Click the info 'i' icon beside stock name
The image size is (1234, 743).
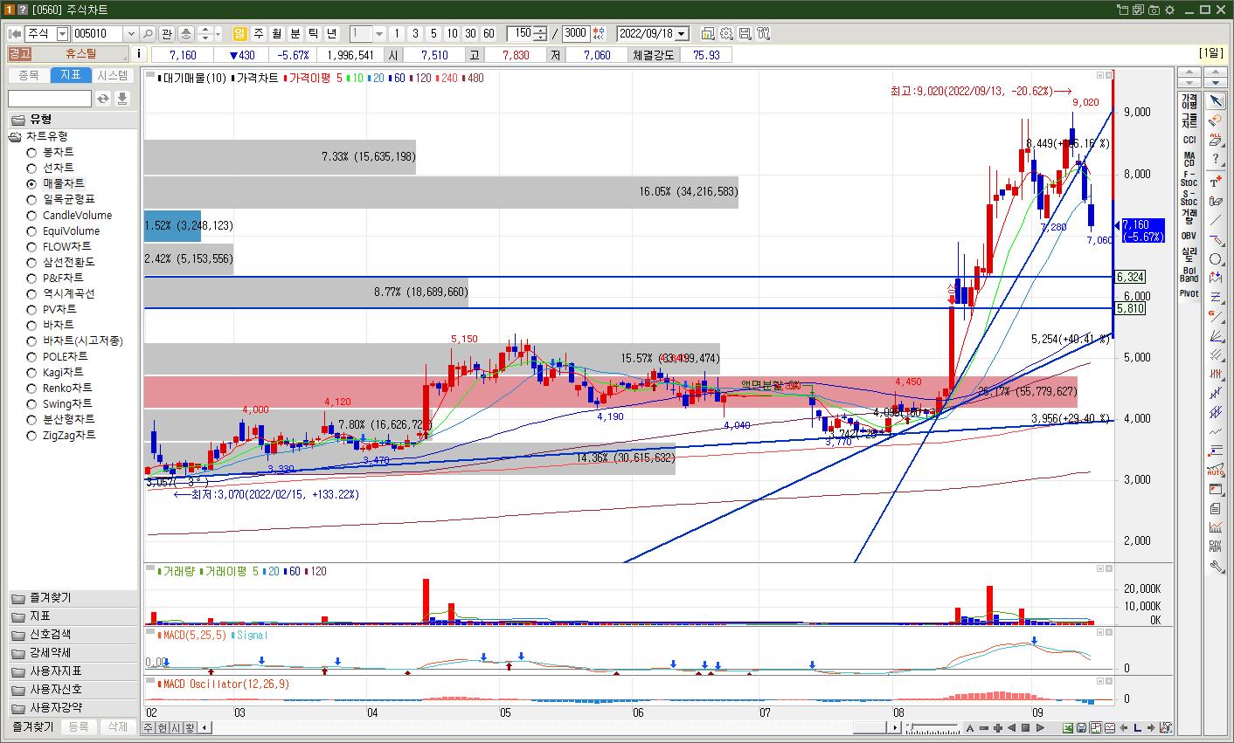[x=140, y=54]
